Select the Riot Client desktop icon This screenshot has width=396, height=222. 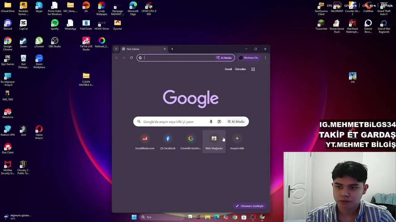pyautogui.click(x=8, y=149)
